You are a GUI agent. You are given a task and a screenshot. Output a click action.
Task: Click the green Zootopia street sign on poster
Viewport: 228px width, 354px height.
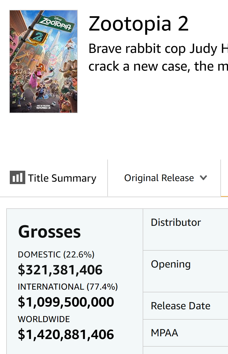(56, 23)
